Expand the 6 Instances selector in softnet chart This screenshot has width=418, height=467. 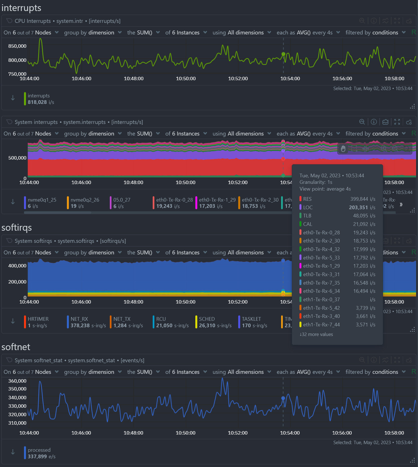tap(186, 372)
